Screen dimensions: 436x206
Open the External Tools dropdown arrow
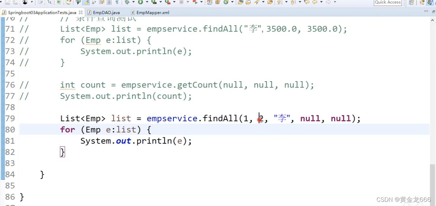[x=174, y=2]
